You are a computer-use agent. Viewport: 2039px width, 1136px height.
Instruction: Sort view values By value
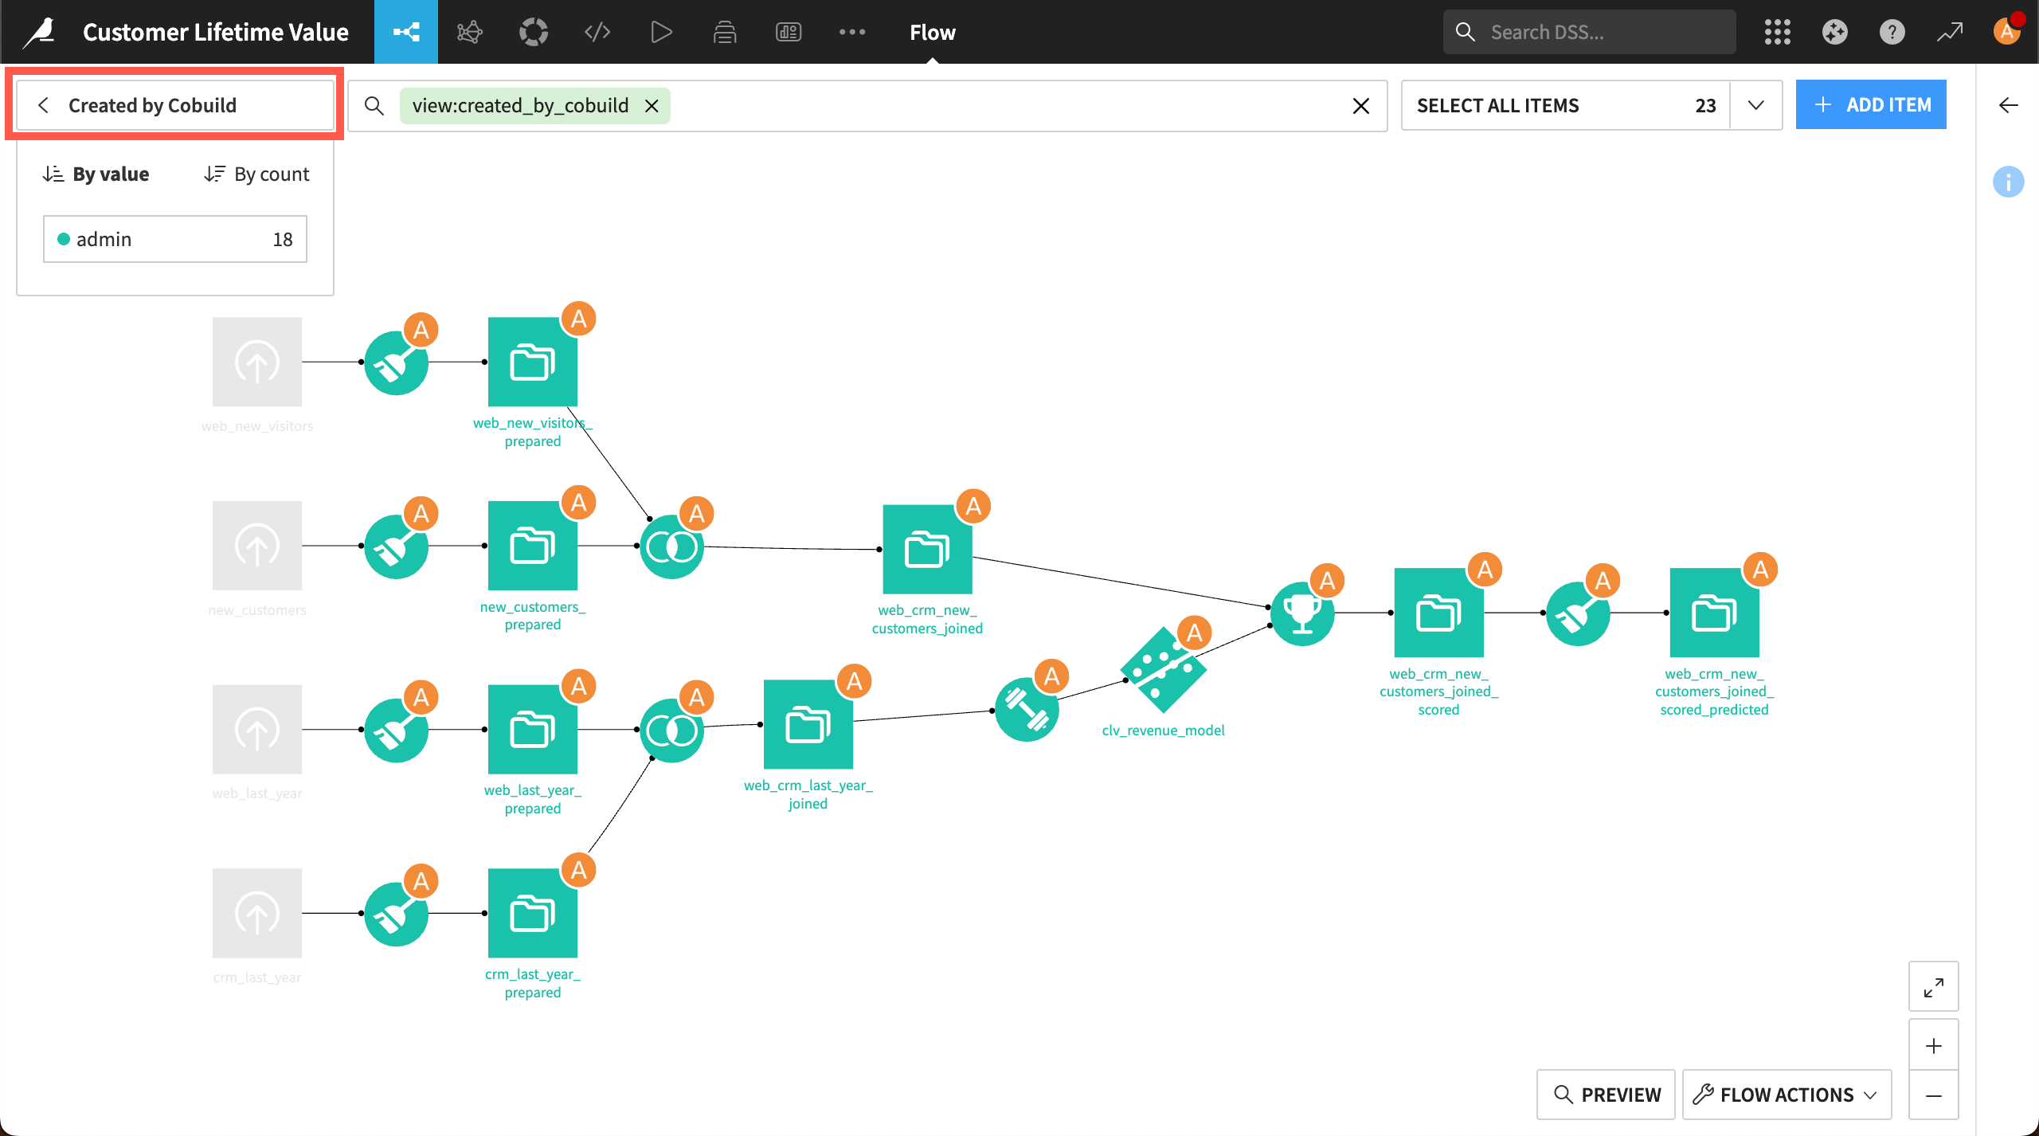[x=96, y=174]
